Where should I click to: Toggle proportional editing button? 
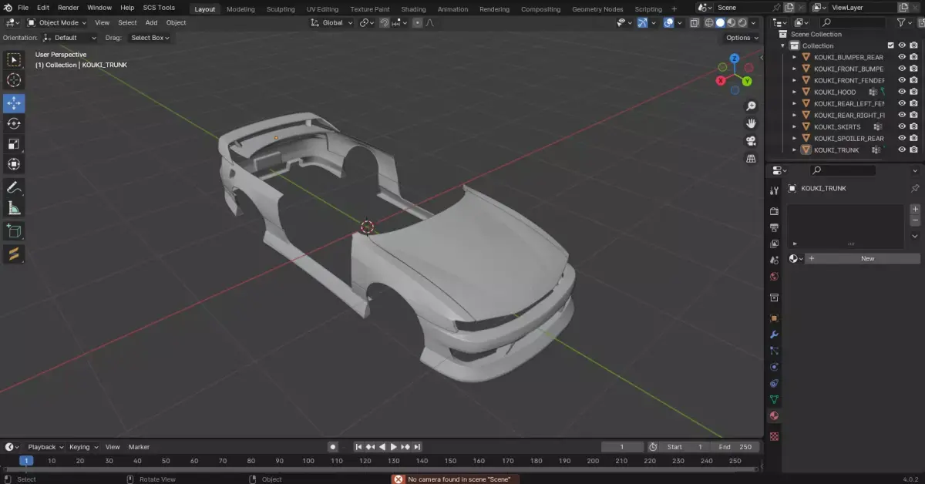coord(418,22)
